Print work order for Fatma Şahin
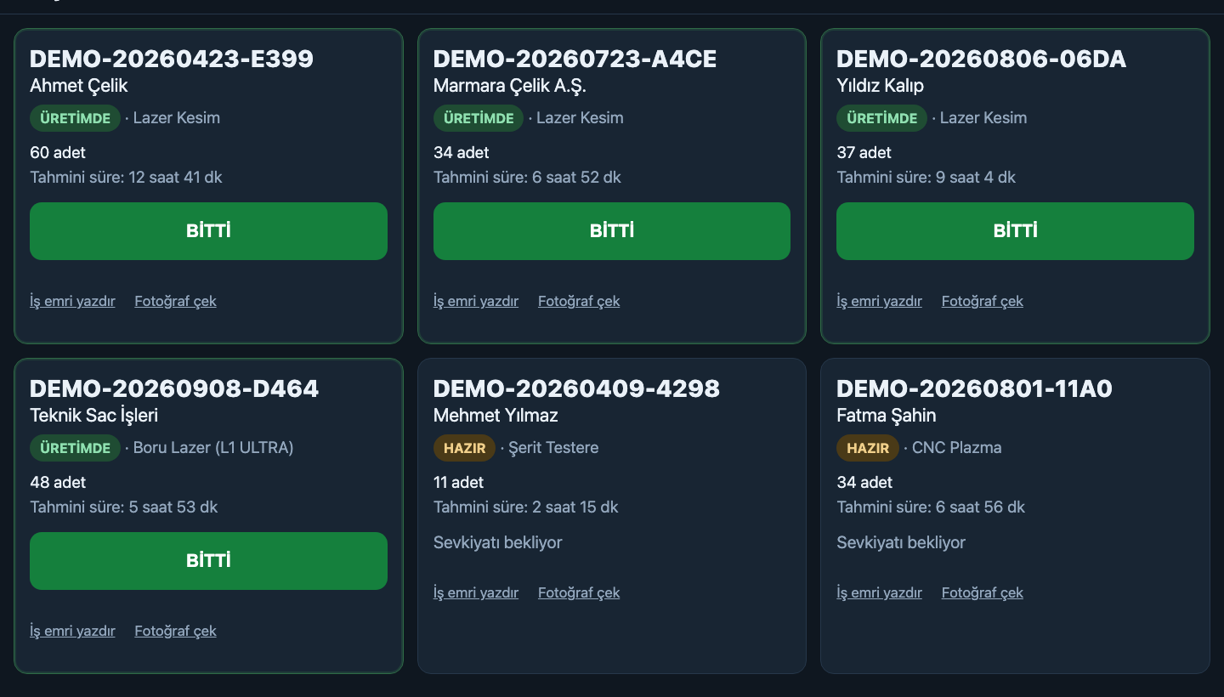1224x697 pixels. pos(879,592)
